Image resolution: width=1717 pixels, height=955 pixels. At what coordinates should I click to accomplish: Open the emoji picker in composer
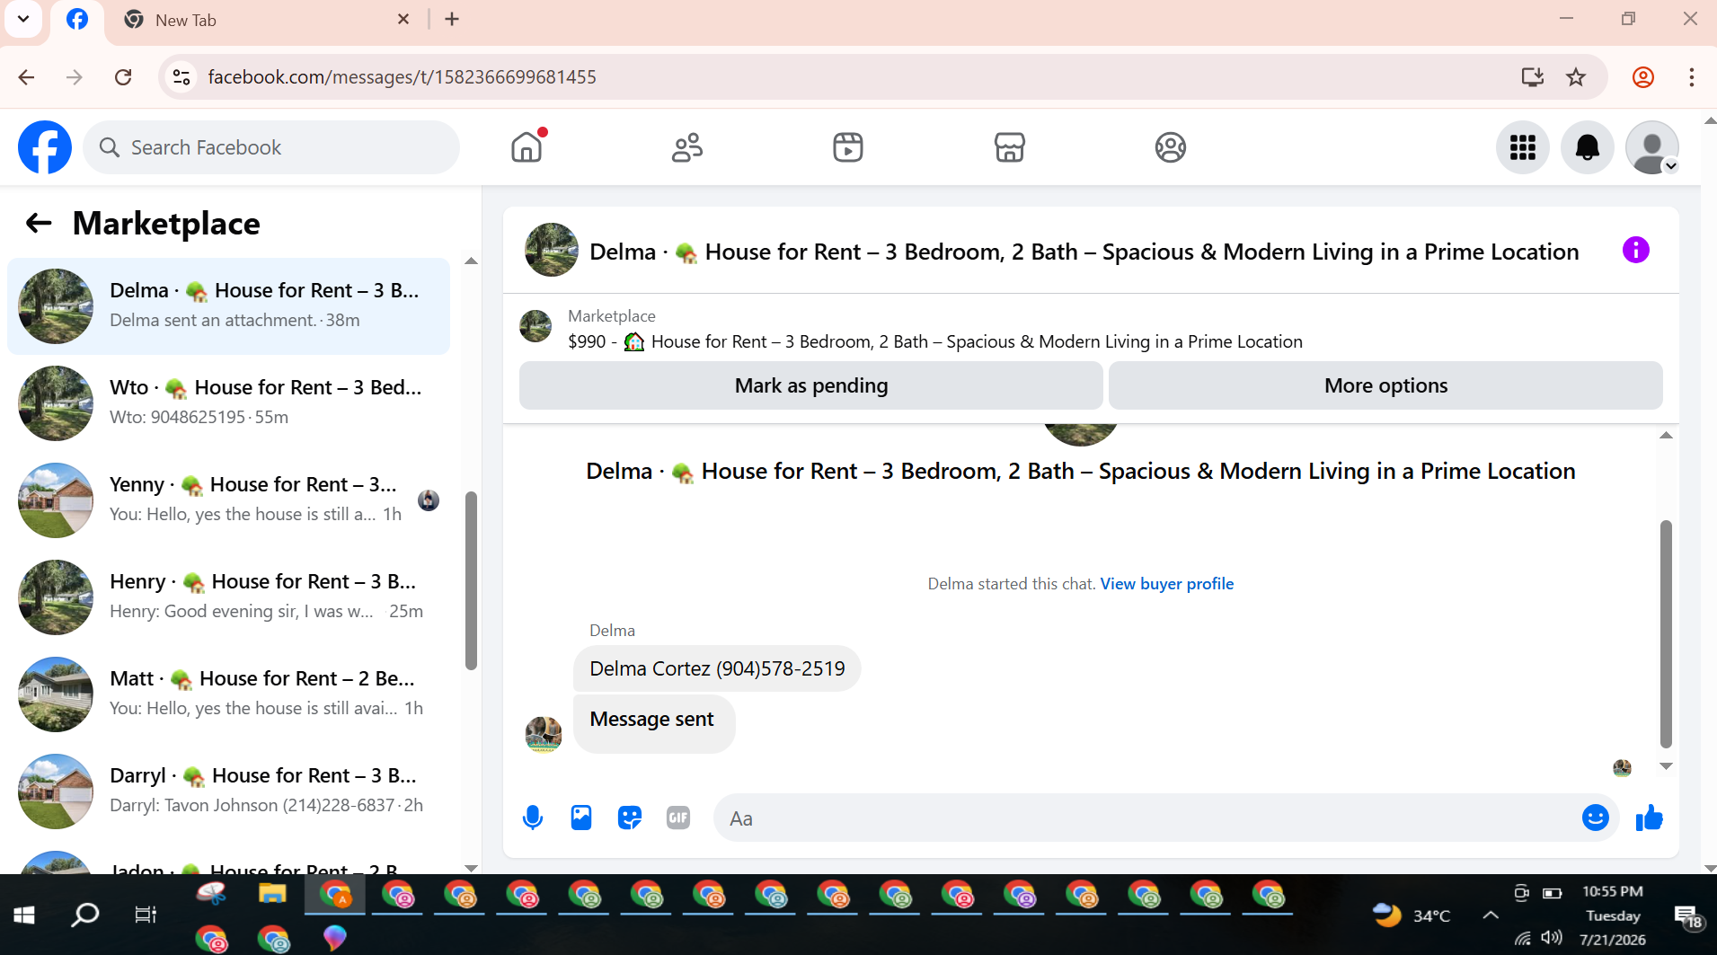click(1596, 818)
